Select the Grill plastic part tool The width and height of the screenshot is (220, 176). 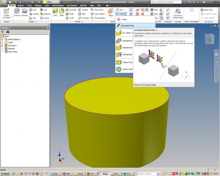(154, 10)
